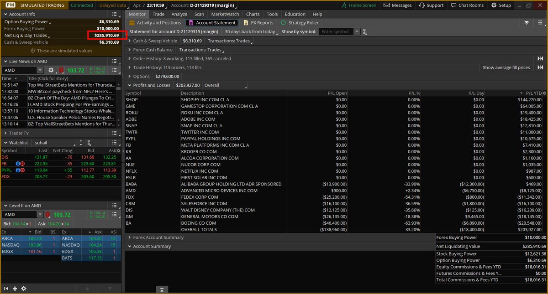Click the Order History layout icon
The image size is (548, 294).
(x=540, y=58)
